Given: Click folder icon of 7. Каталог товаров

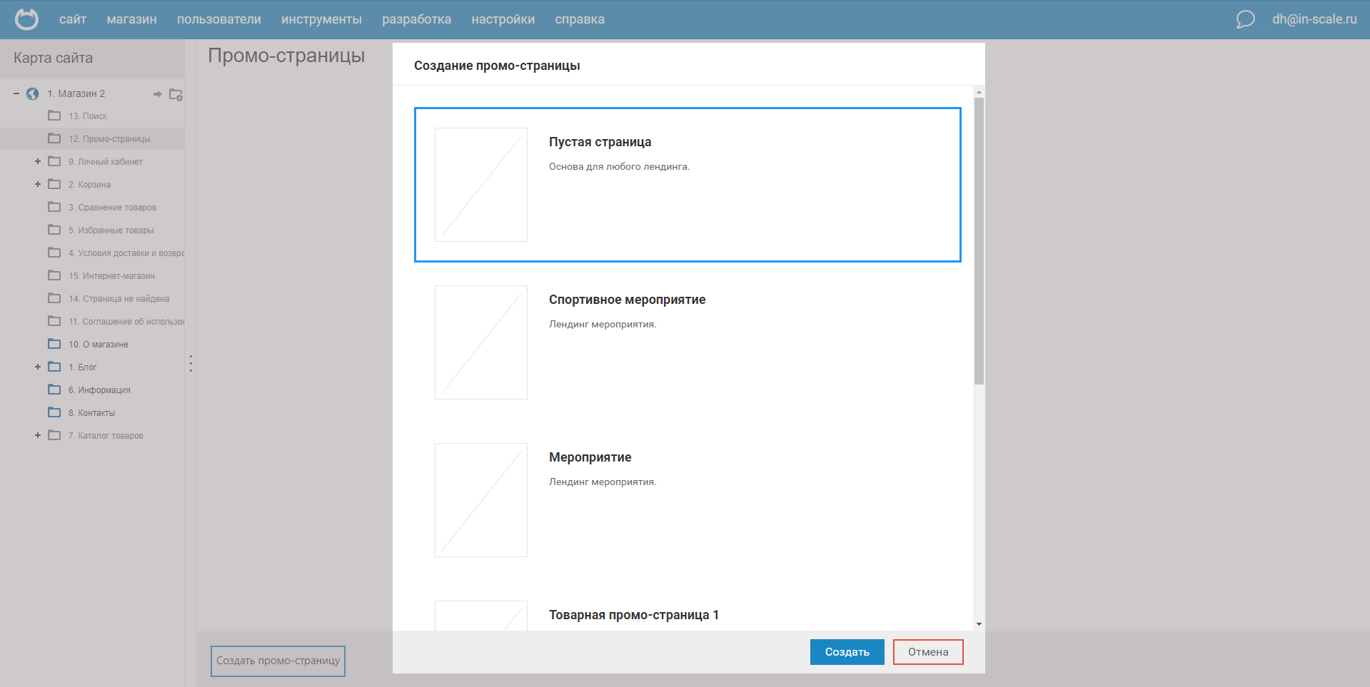Looking at the screenshot, I should pos(54,435).
